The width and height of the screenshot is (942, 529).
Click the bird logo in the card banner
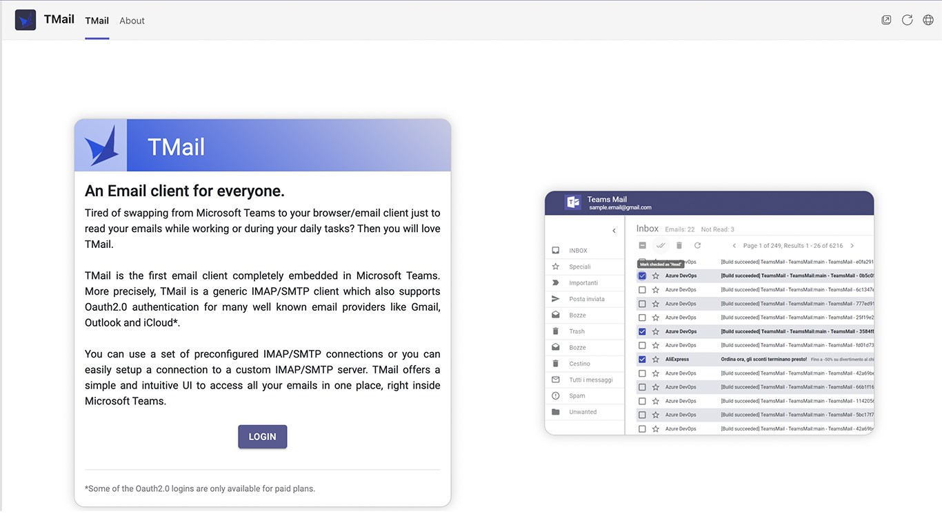pyautogui.click(x=101, y=145)
